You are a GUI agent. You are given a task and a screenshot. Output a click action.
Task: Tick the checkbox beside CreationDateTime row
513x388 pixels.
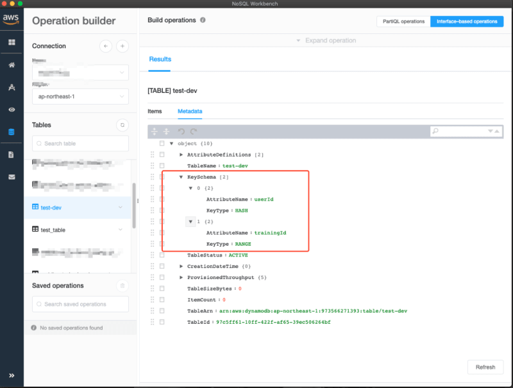(162, 266)
